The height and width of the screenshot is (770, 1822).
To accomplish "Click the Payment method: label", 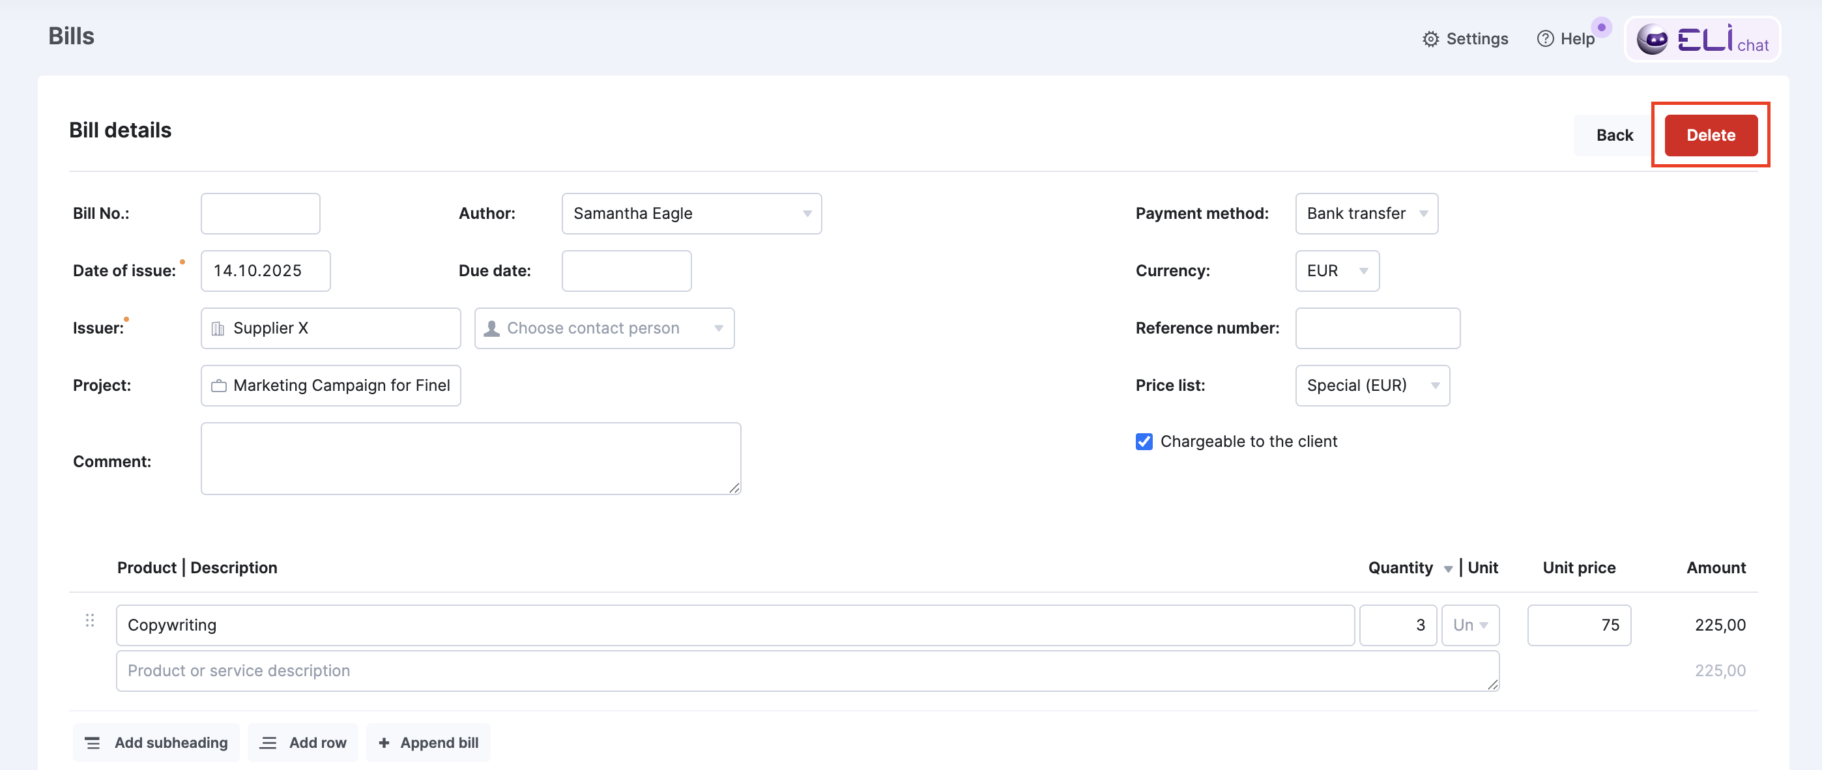I will pyautogui.click(x=1202, y=214).
